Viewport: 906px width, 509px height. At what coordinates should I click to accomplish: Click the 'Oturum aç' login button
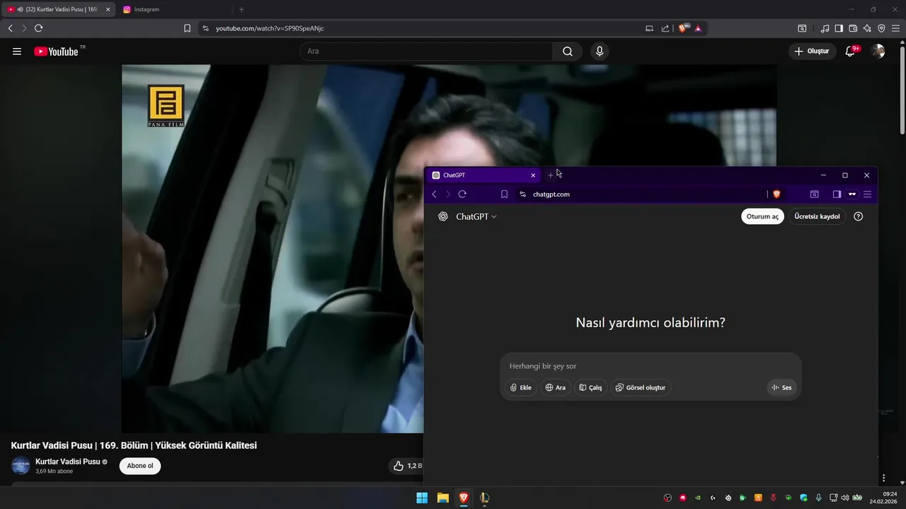pyautogui.click(x=762, y=216)
